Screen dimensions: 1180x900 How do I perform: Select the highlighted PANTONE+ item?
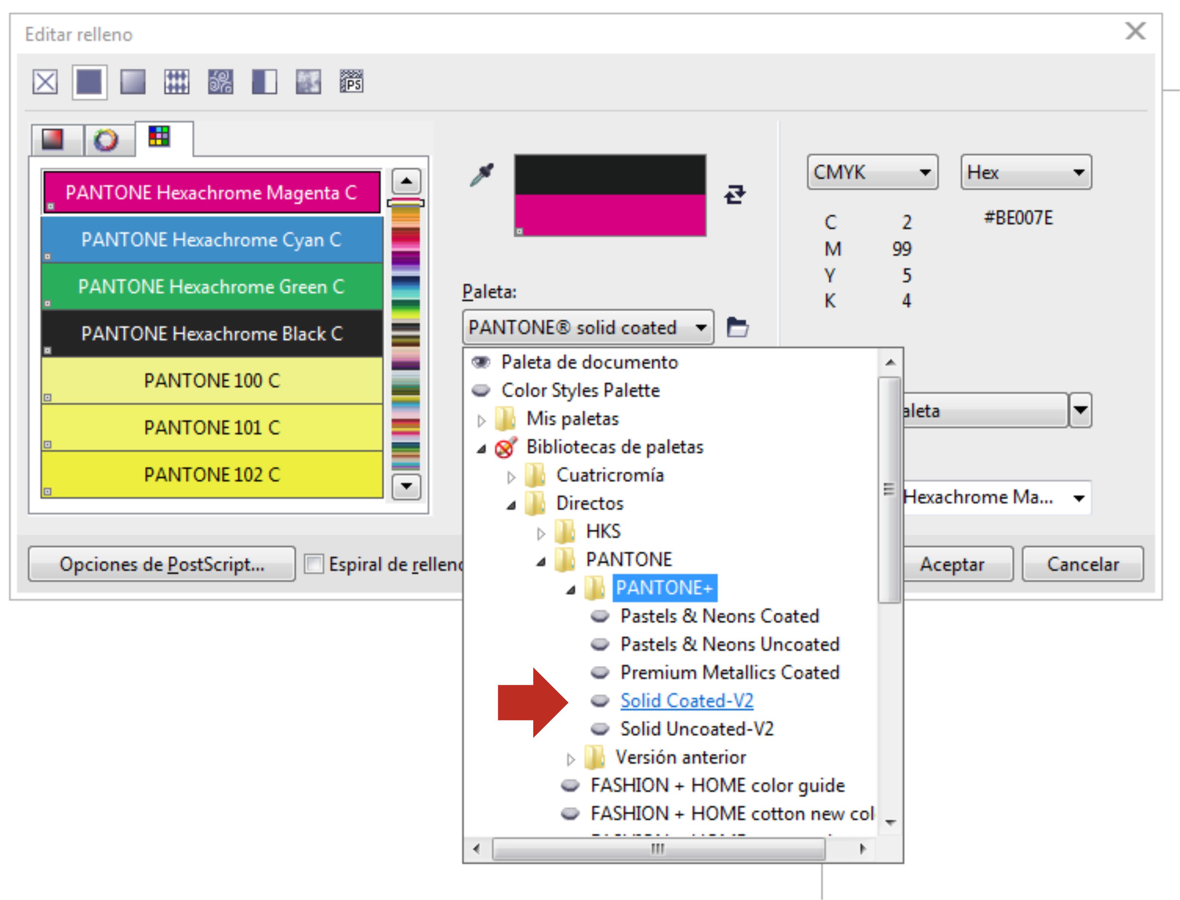664,588
